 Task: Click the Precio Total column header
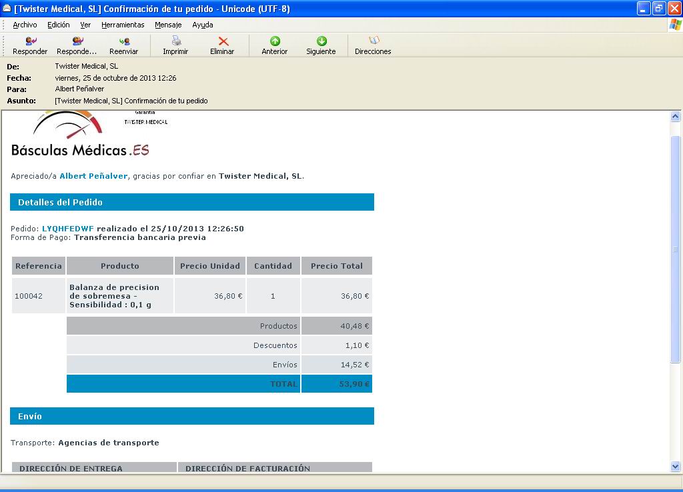pyautogui.click(x=337, y=266)
